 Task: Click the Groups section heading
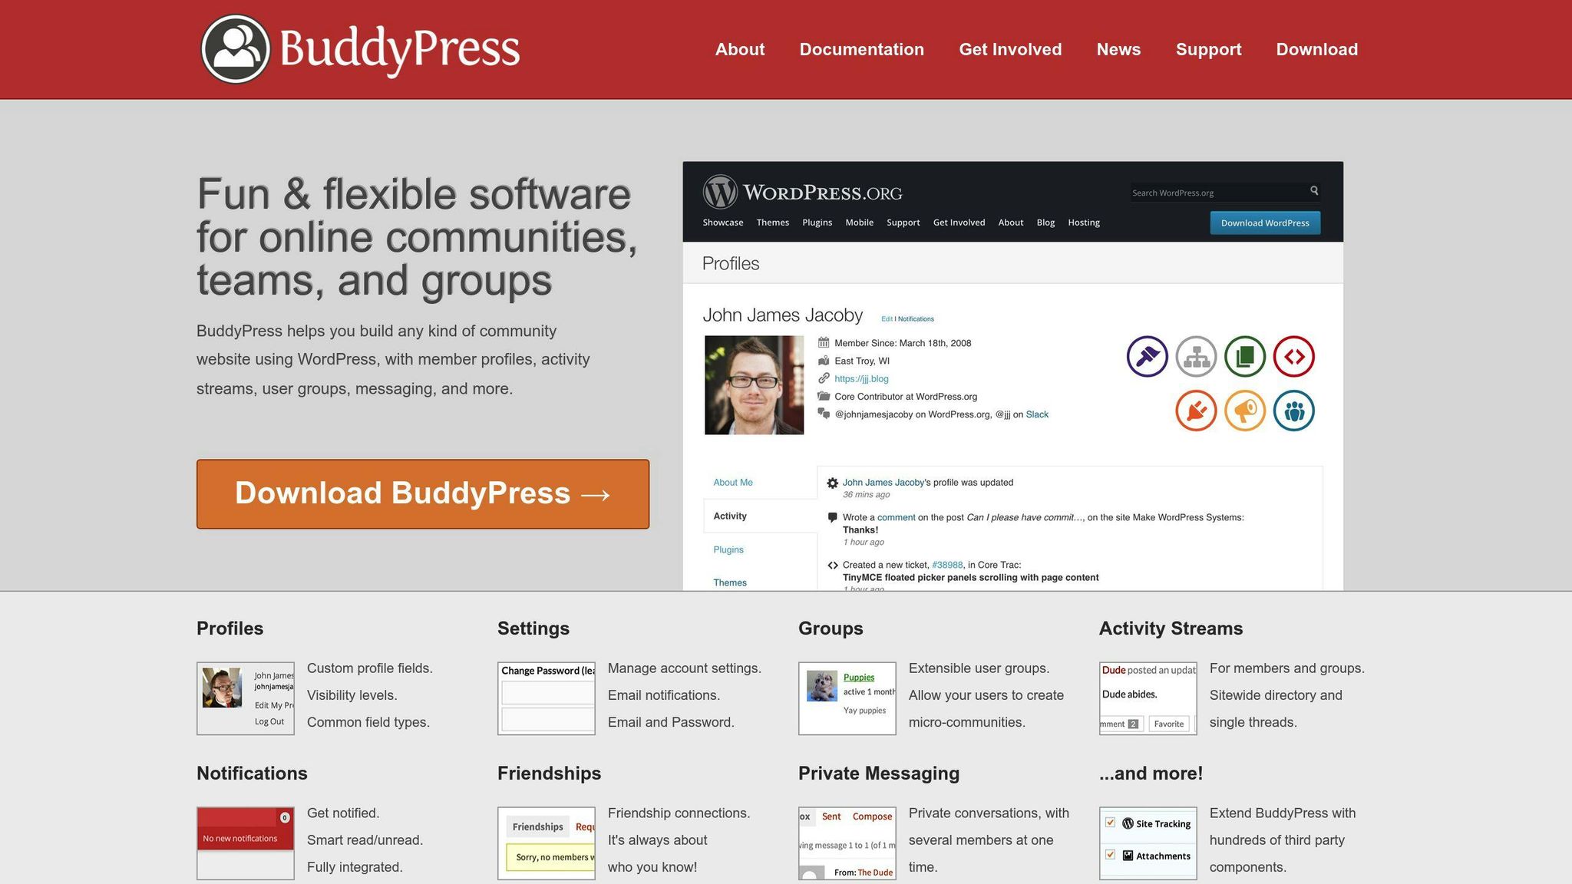click(831, 628)
